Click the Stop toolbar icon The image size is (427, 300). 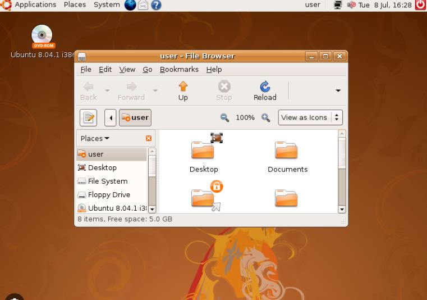[224, 87]
